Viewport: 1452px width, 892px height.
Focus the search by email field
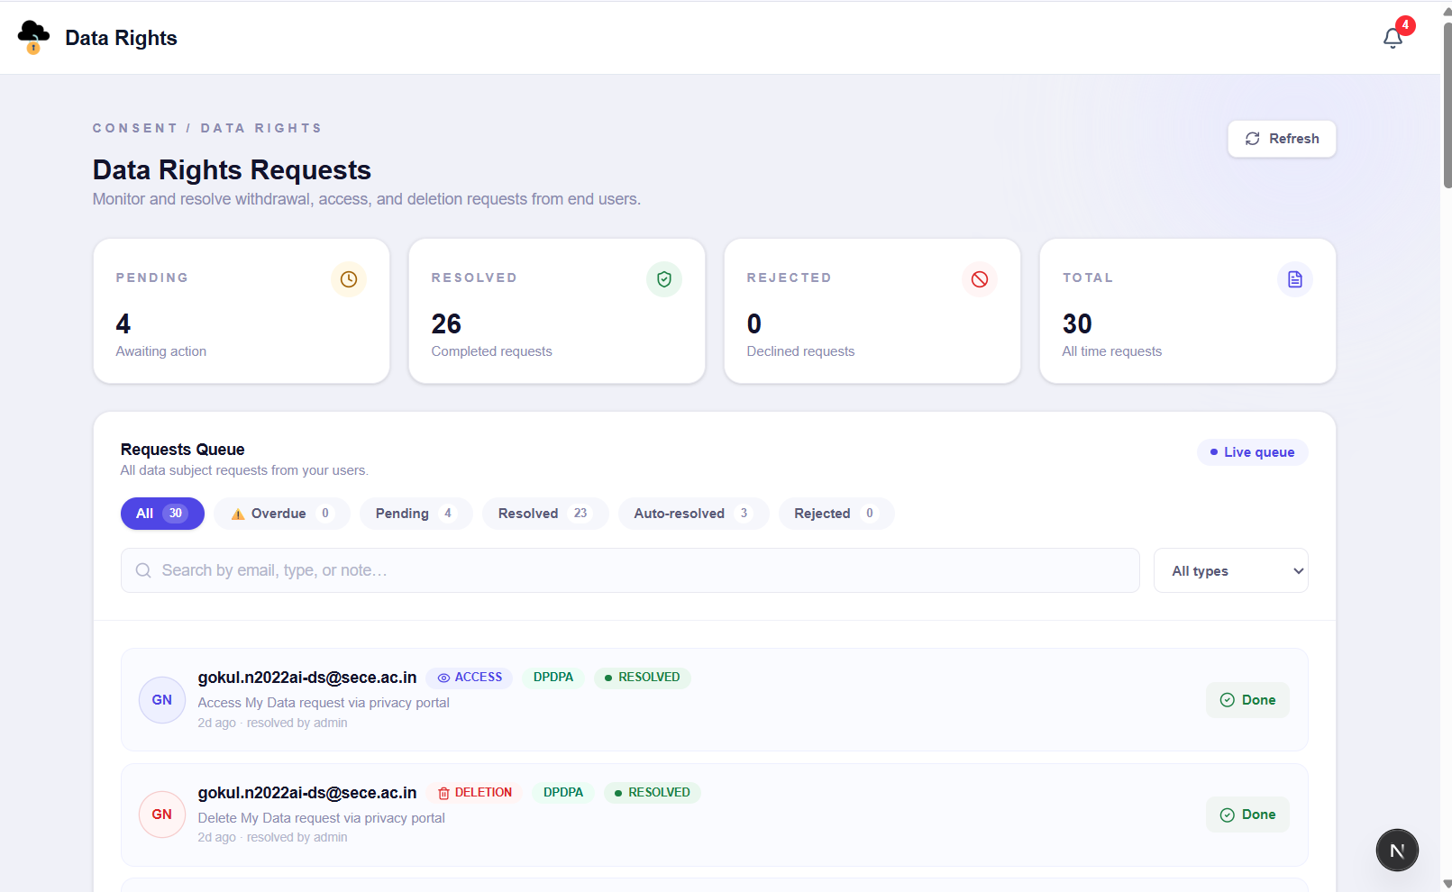[630, 570]
